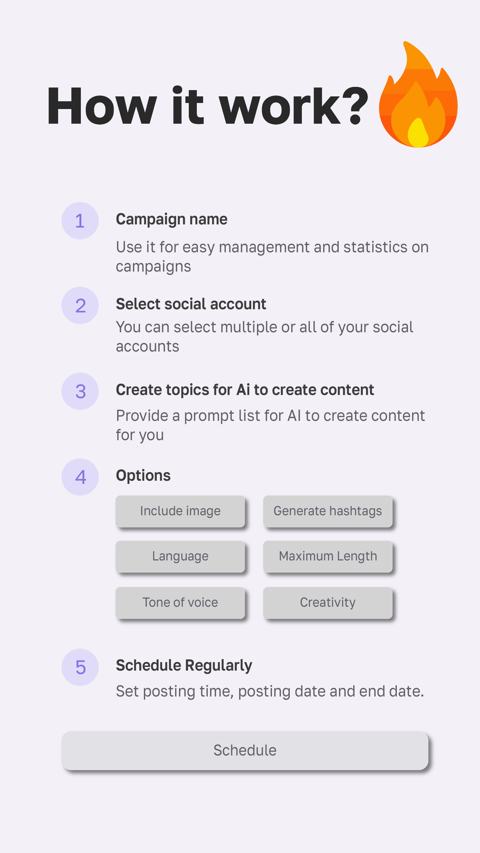This screenshot has height=853, width=480.
Task: Click the Campaign name heading
Action: click(172, 220)
